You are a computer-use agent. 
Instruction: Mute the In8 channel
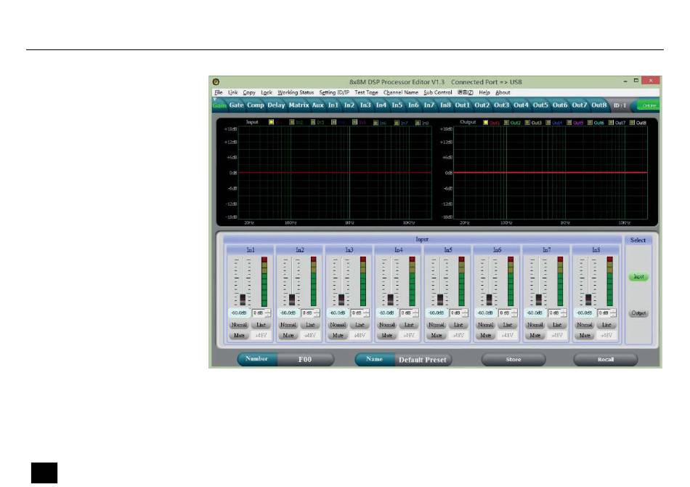click(x=585, y=336)
